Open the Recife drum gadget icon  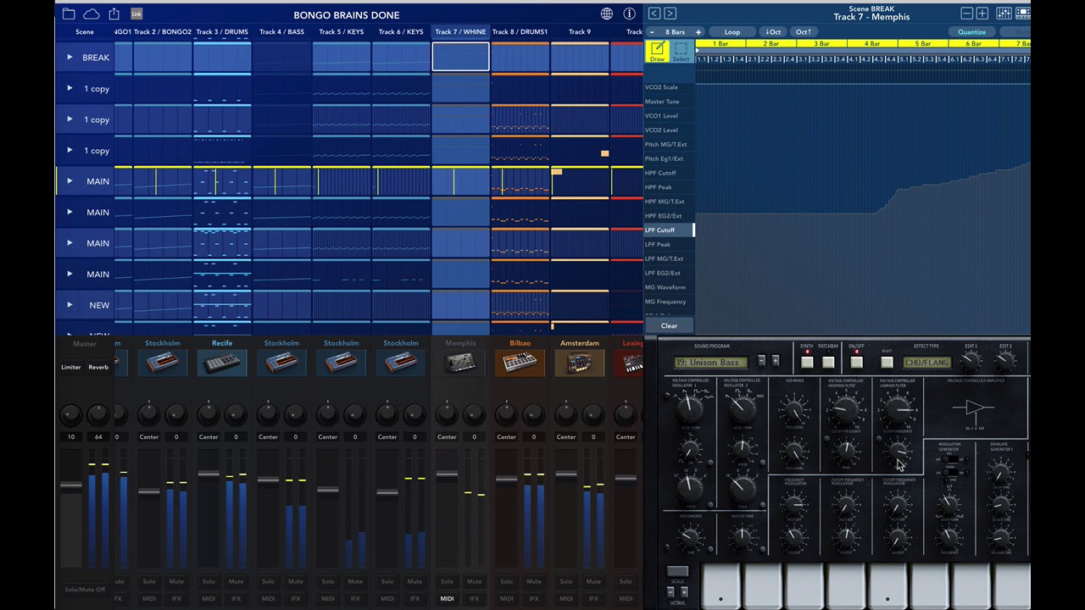click(x=222, y=363)
